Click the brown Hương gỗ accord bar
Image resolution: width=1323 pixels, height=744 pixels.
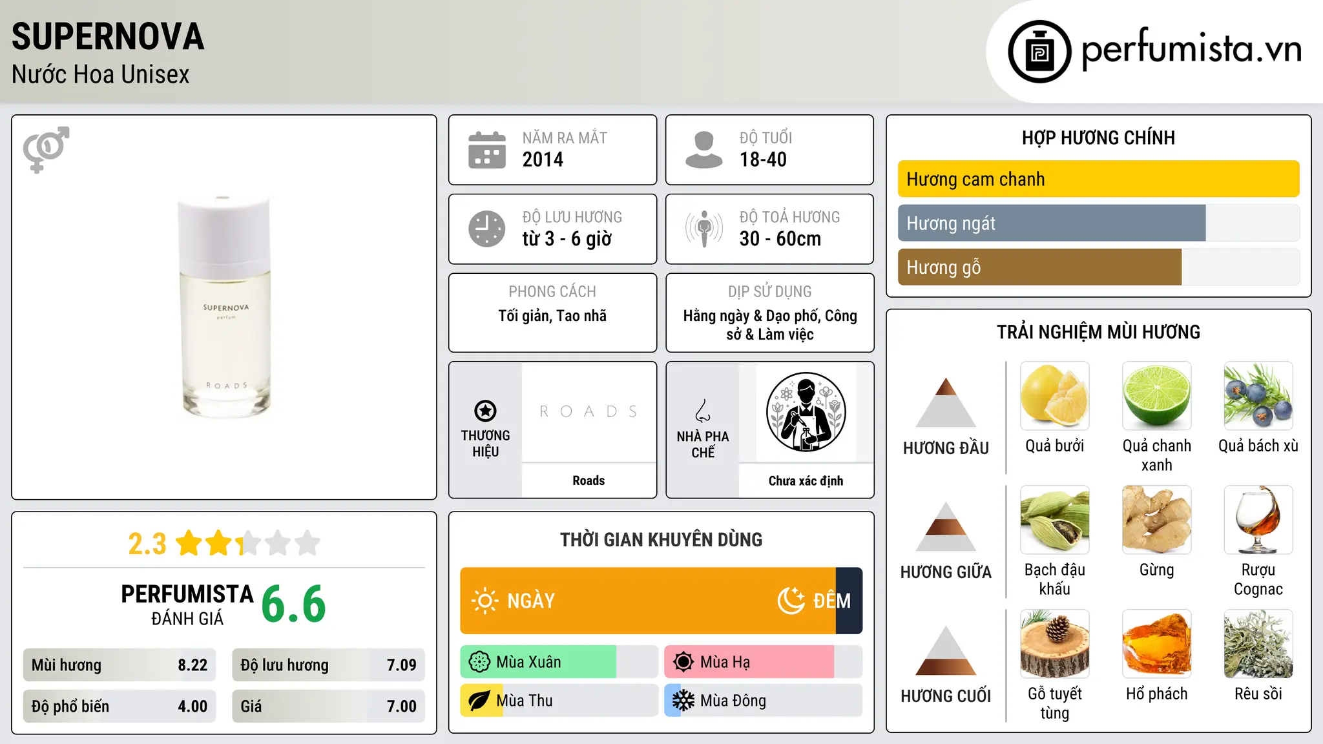(x=1039, y=267)
